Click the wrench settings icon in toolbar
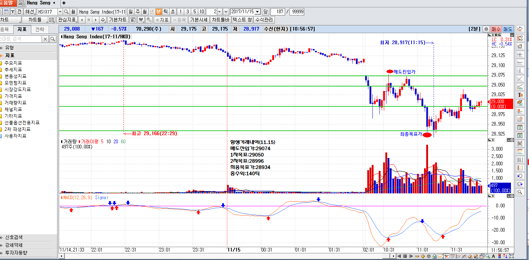529x260 pixels. pos(148,20)
